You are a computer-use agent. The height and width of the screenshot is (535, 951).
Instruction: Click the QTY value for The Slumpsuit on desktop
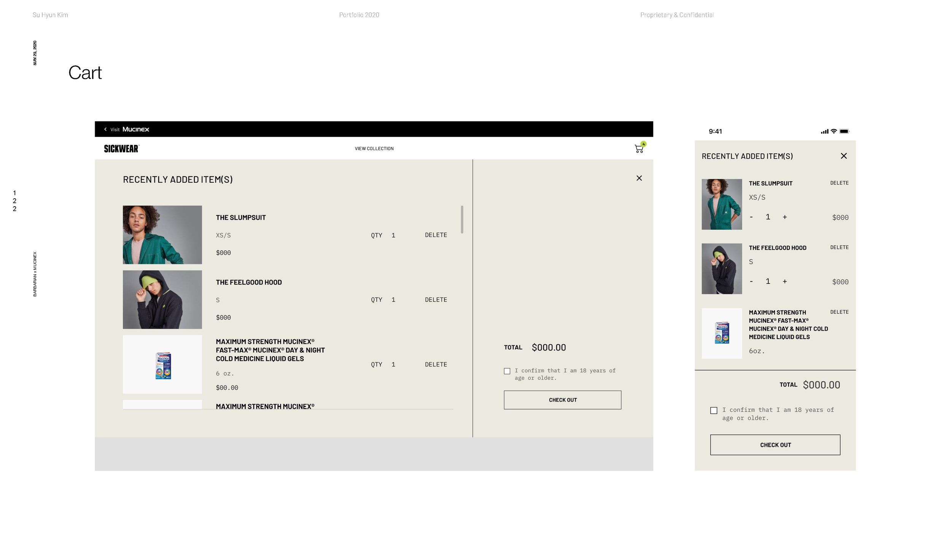click(393, 236)
